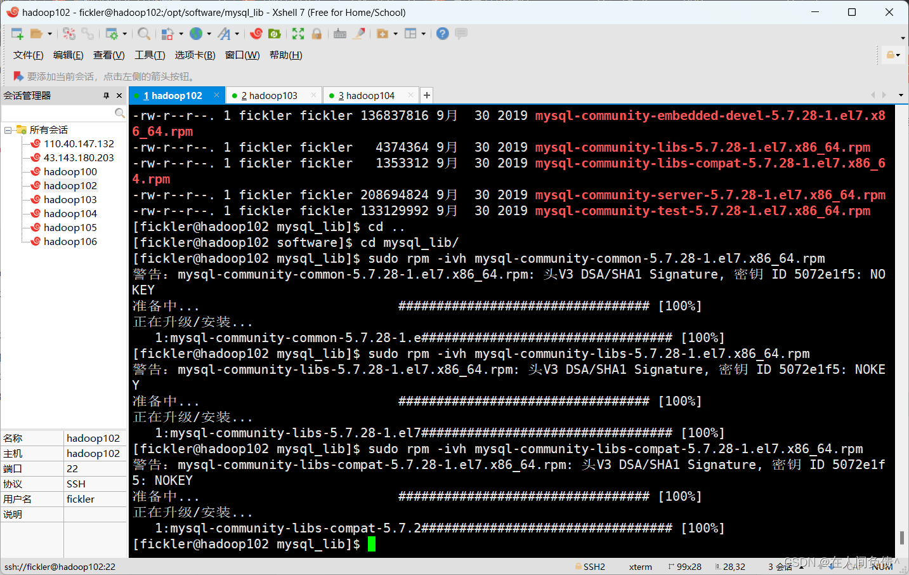Expand the Open Session dropdown arrow

click(49, 34)
